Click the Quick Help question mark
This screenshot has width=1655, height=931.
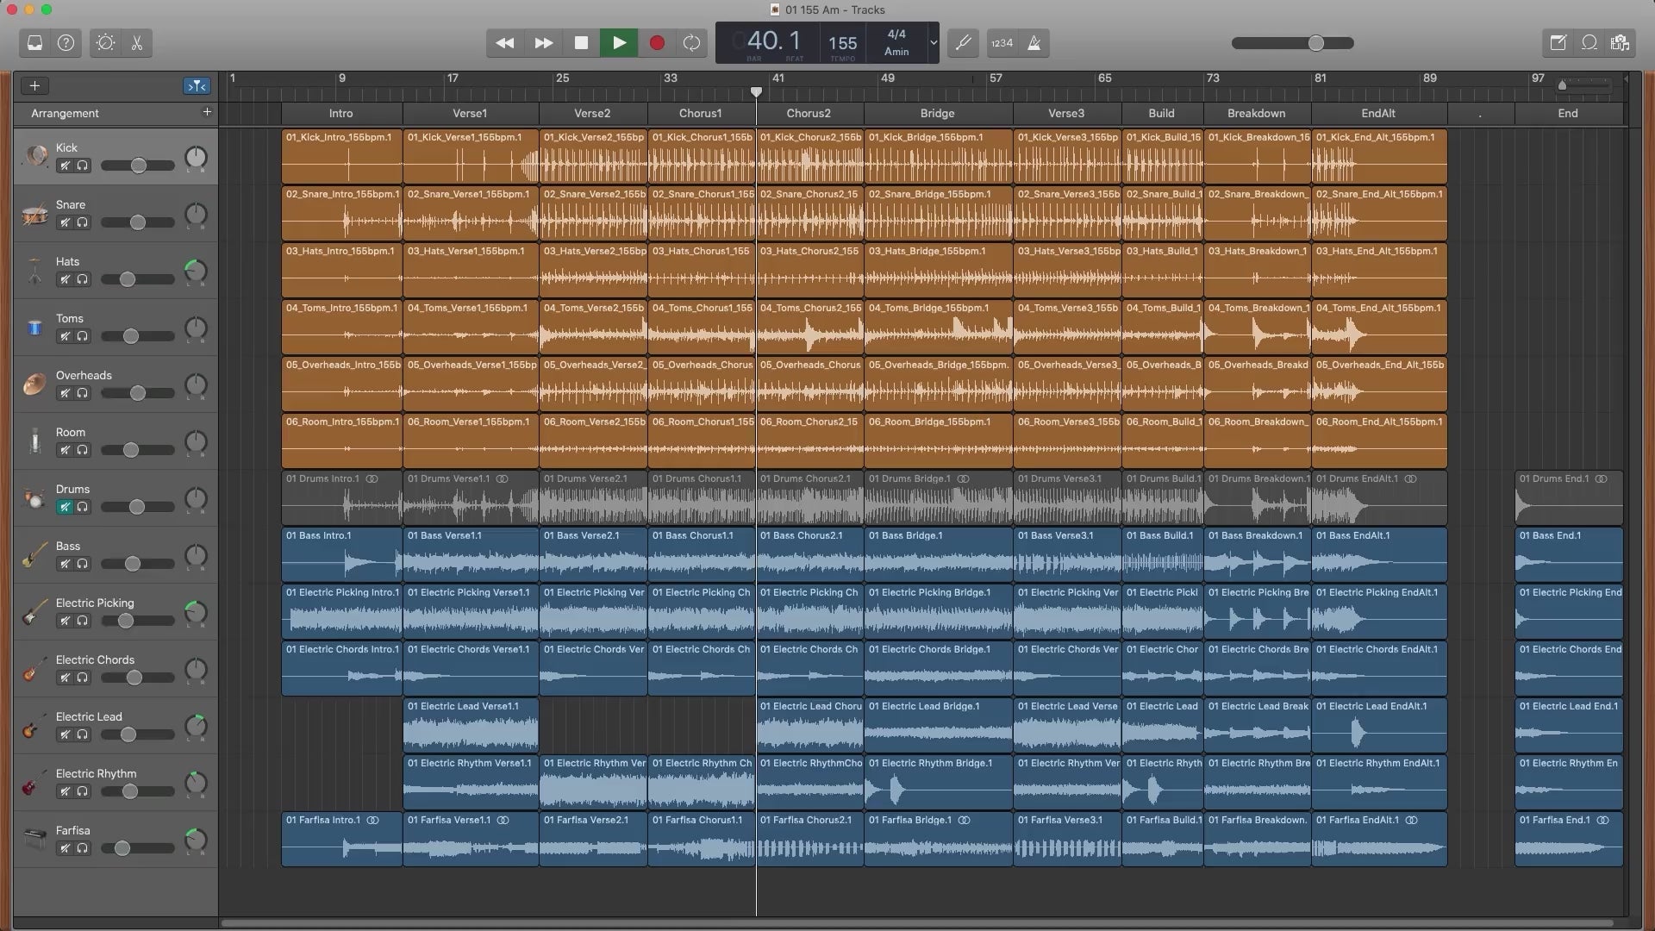[x=66, y=43]
